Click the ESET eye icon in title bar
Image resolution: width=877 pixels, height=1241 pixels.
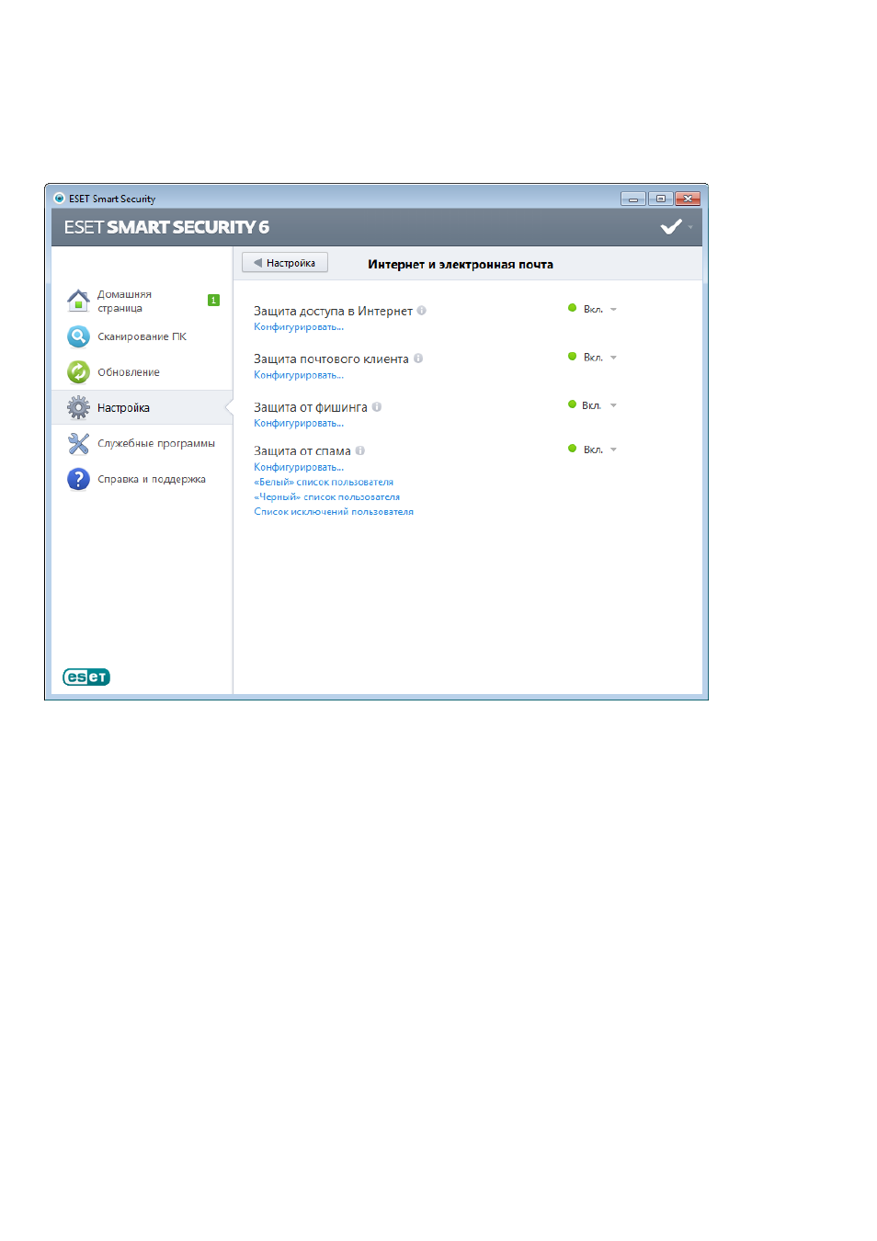[59, 198]
